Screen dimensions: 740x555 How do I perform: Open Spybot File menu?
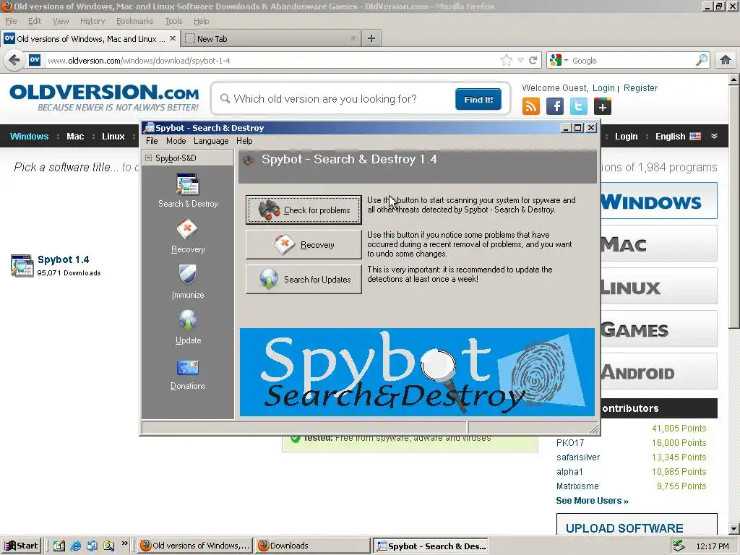152,141
